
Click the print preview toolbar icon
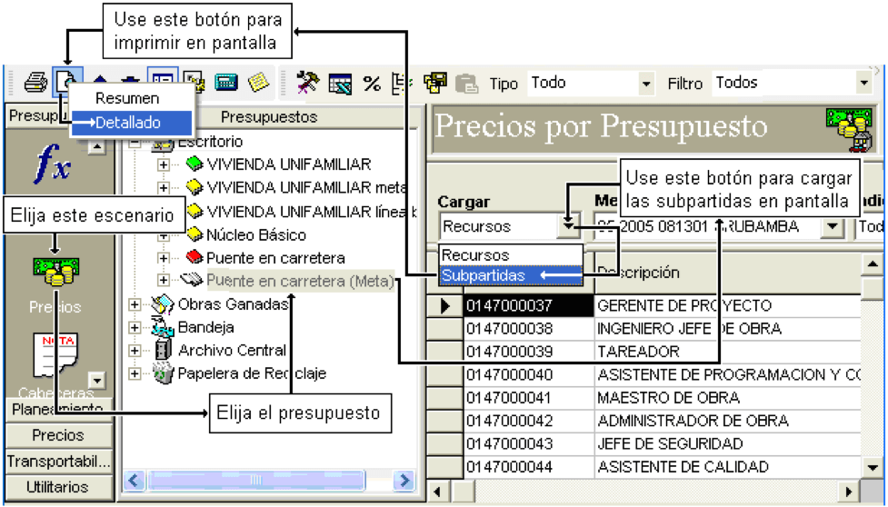pyautogui.click(x=67, y=83)
